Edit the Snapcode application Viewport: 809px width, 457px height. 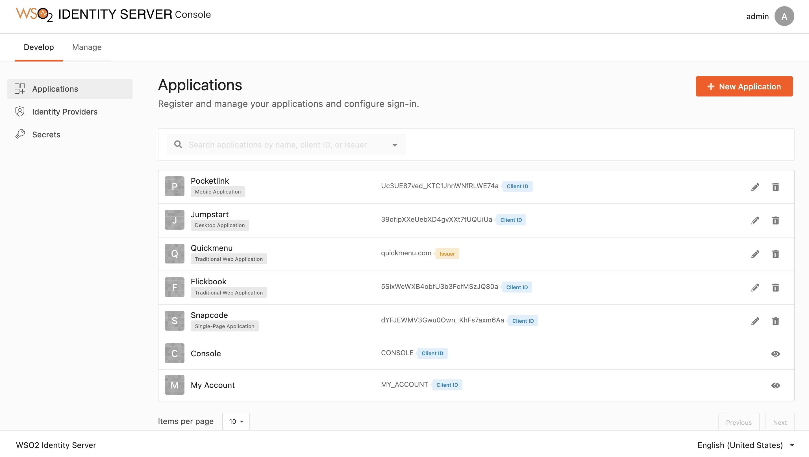755,320
